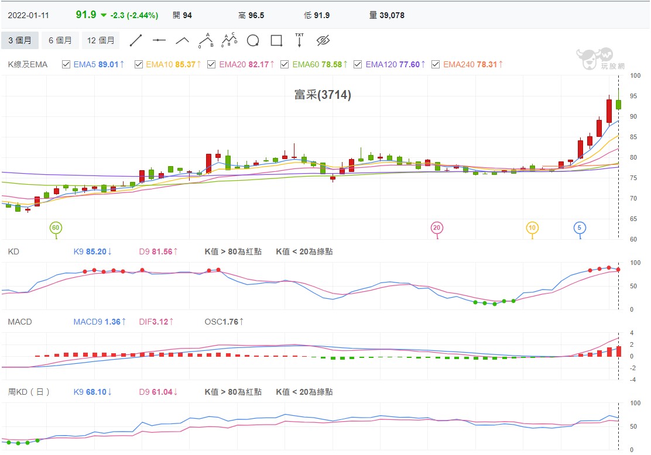The height and width of the screenshot is (455, 651).
Task: Click the blue 5 EMA marker
Action: pos(580,227)
